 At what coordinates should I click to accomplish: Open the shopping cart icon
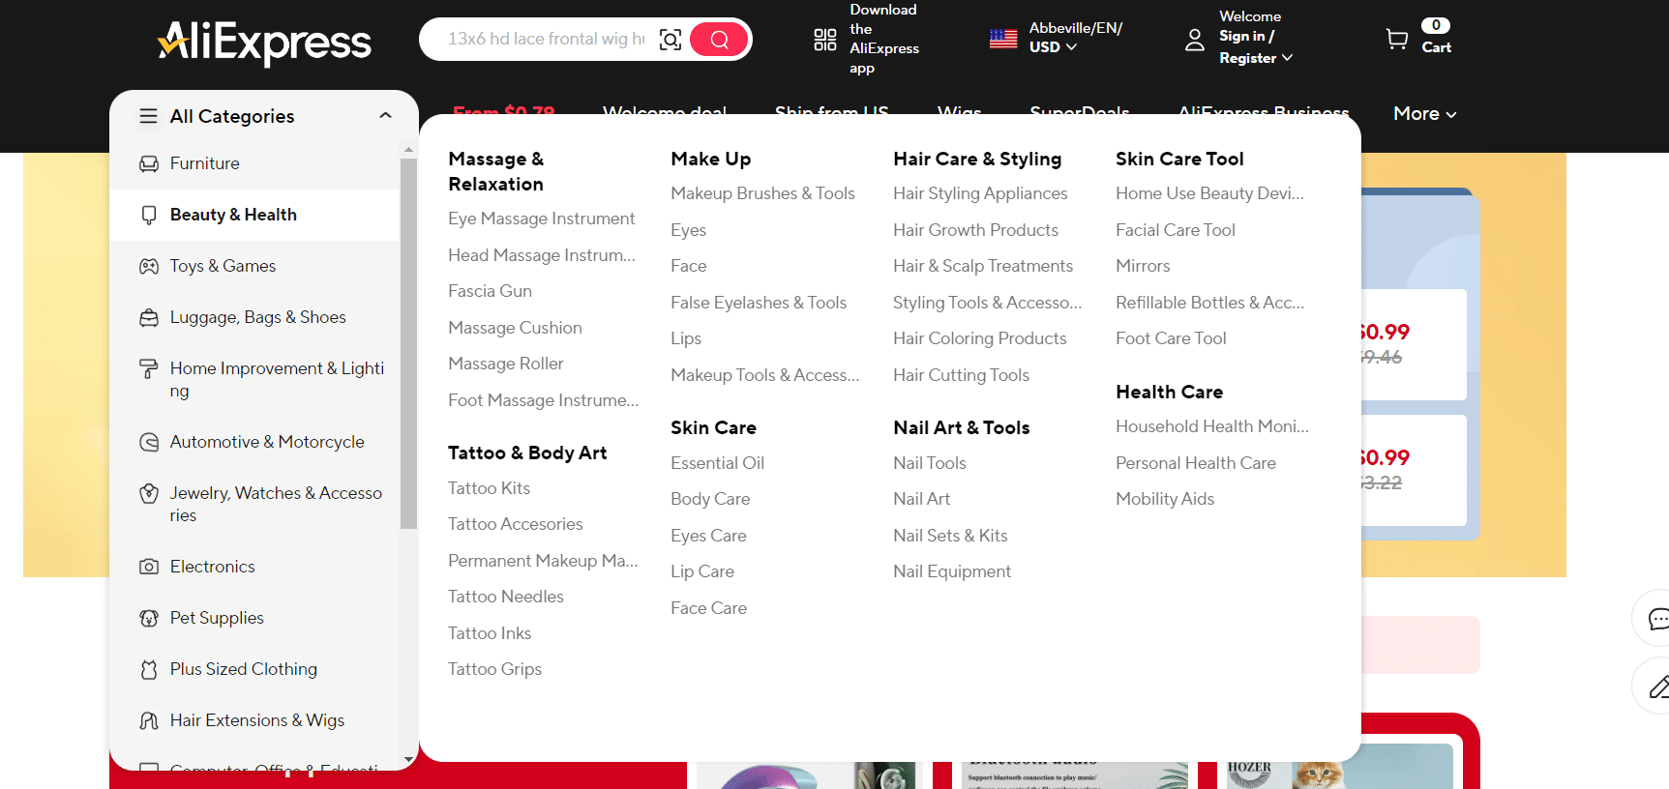pos(1396,39)
